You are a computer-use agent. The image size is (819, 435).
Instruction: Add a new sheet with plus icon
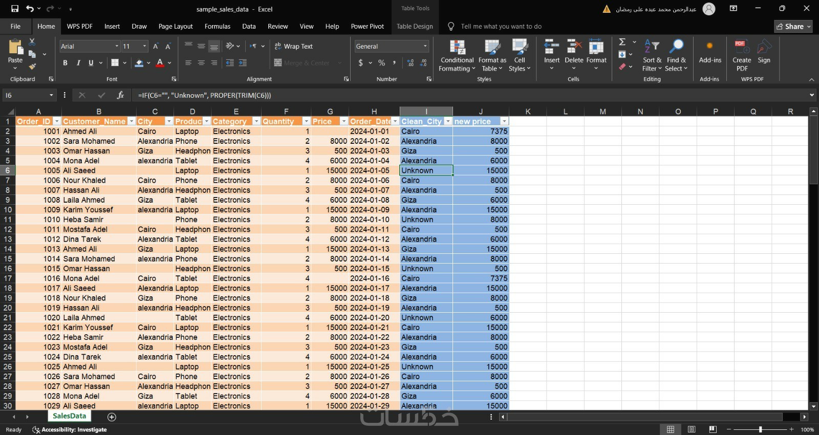coord(112,417)
